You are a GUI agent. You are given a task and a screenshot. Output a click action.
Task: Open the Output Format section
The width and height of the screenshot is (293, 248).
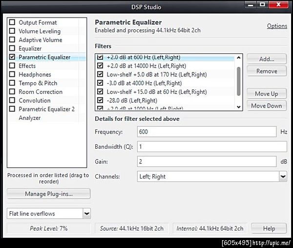click(x=38, y=23)
